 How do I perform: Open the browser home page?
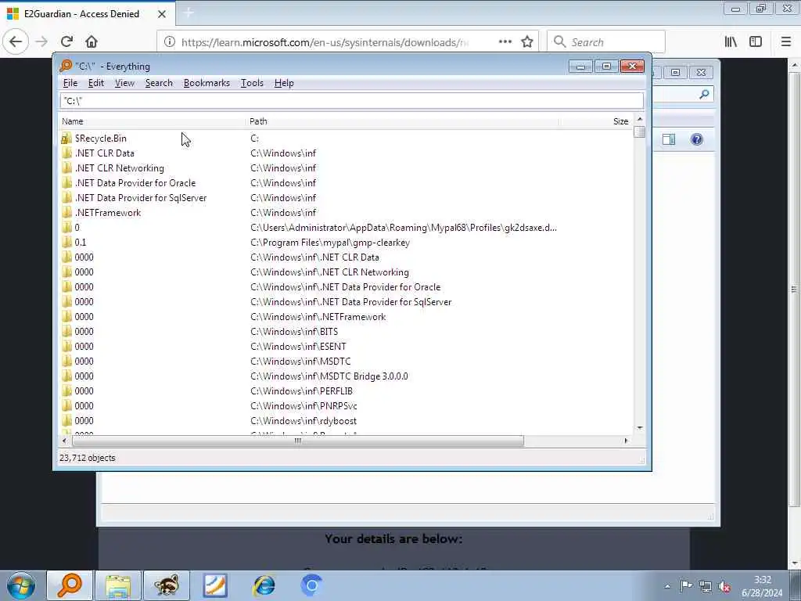point(92,42)
